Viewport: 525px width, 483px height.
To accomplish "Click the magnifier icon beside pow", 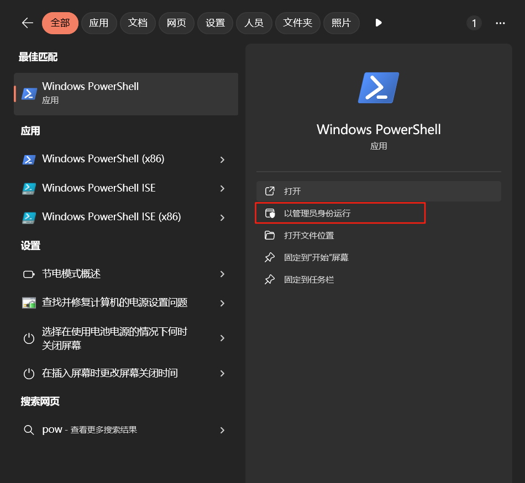I will 29,430.
